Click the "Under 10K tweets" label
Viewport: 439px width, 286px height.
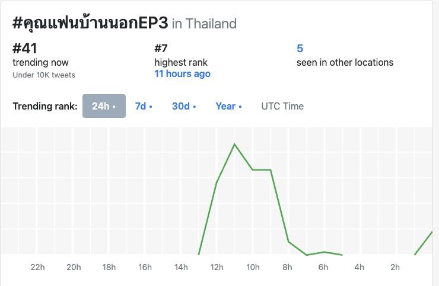tap(44, 75)
